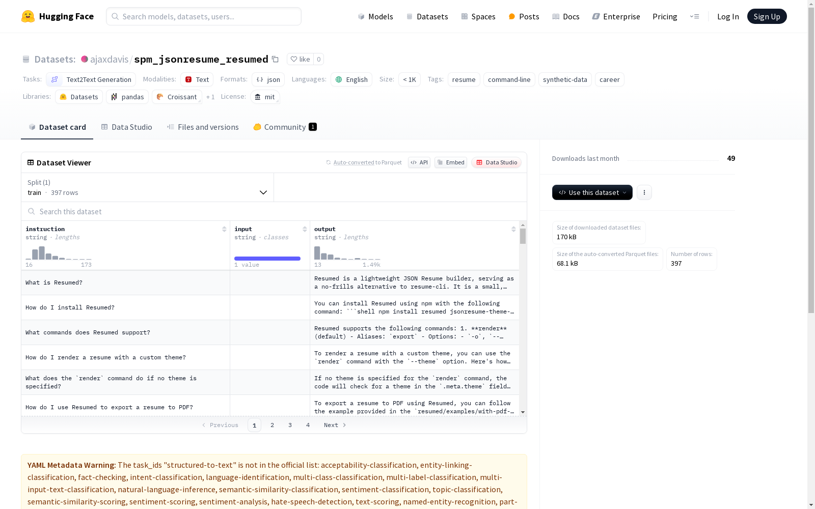
Task: Go to Files and versions tab
Action: [203, 127]
